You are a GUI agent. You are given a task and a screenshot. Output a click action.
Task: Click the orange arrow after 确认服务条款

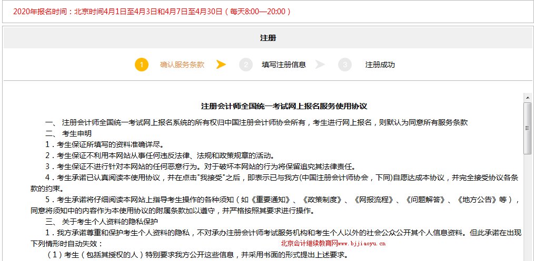(x=221, y=65)
